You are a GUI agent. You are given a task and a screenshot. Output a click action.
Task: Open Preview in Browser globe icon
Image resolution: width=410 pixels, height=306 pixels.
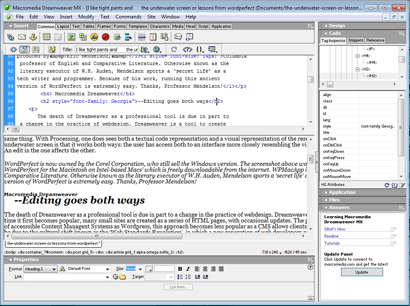click(x=157, y=49)
